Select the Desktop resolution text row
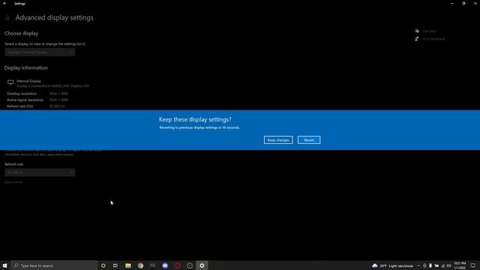This screenshot has height=270, width=480. click(37, 94)
